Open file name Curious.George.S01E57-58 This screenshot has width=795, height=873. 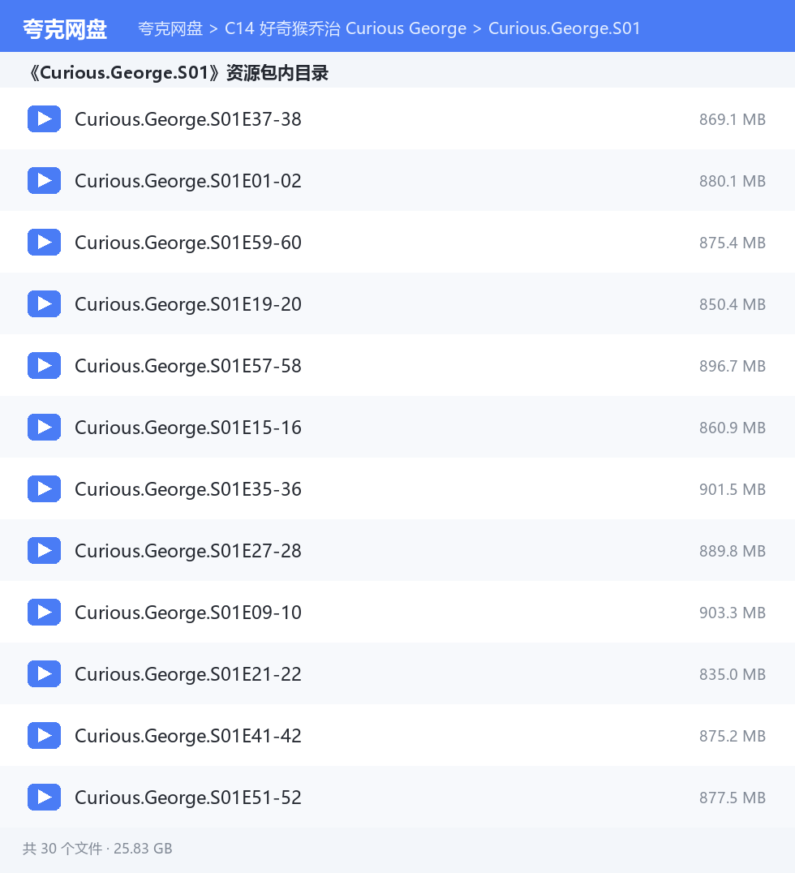188,366
